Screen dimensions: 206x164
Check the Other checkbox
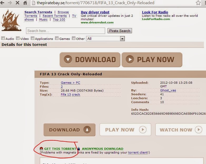coord(73,38)
